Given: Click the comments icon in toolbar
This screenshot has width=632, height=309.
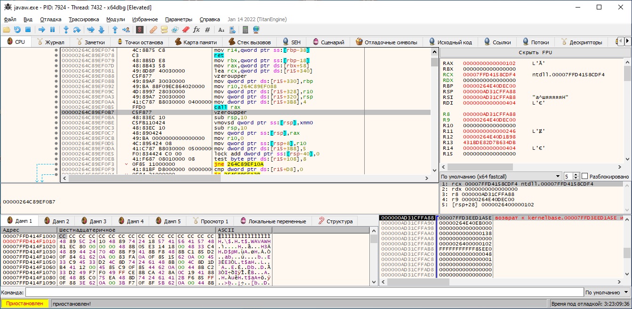Looking at the screenshot, I should [164, 30].
